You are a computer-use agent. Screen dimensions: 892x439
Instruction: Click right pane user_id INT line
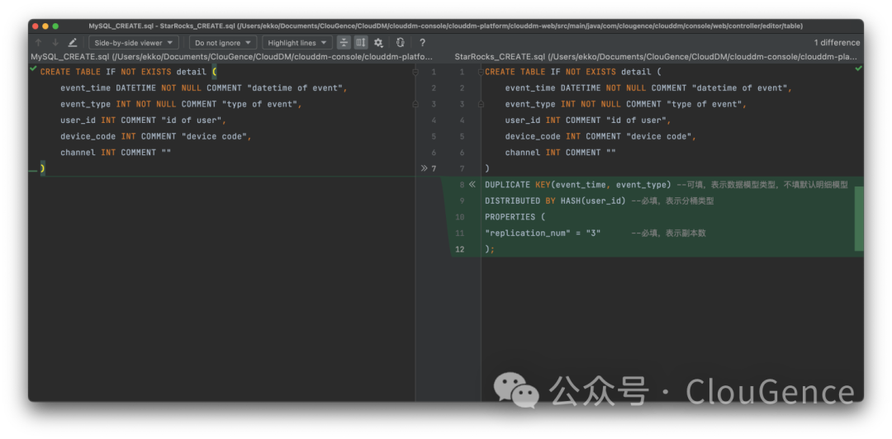point(588,120)
